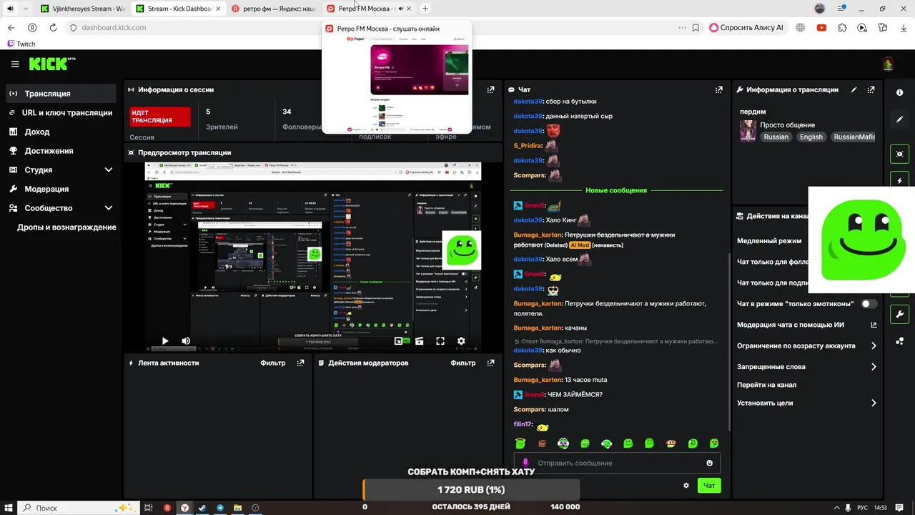Open a new browser tab
915x515 pixels.
[x=425, y=9]
